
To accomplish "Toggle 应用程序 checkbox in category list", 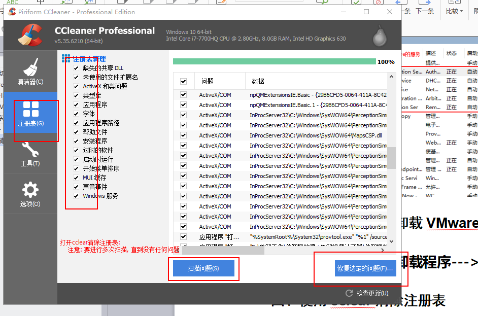I will pos(76,104).
